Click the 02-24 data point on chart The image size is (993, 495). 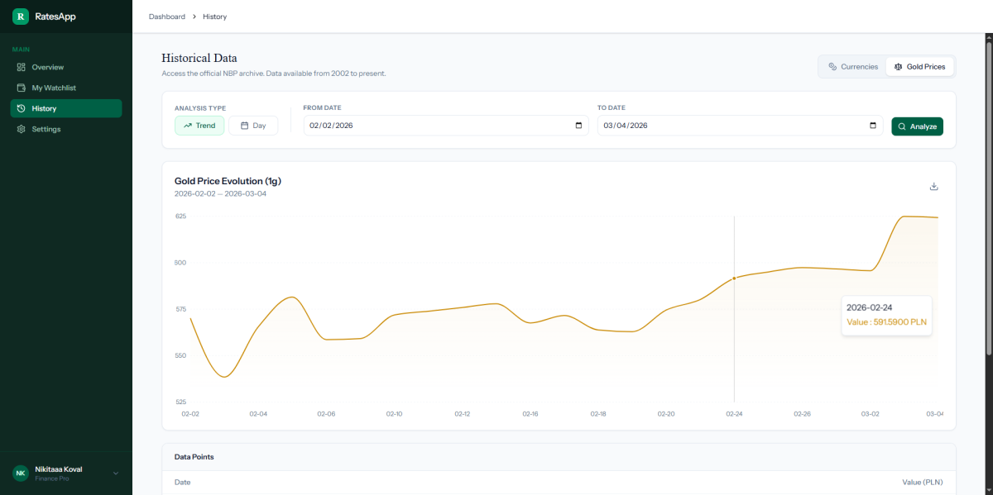click(734, 278)
